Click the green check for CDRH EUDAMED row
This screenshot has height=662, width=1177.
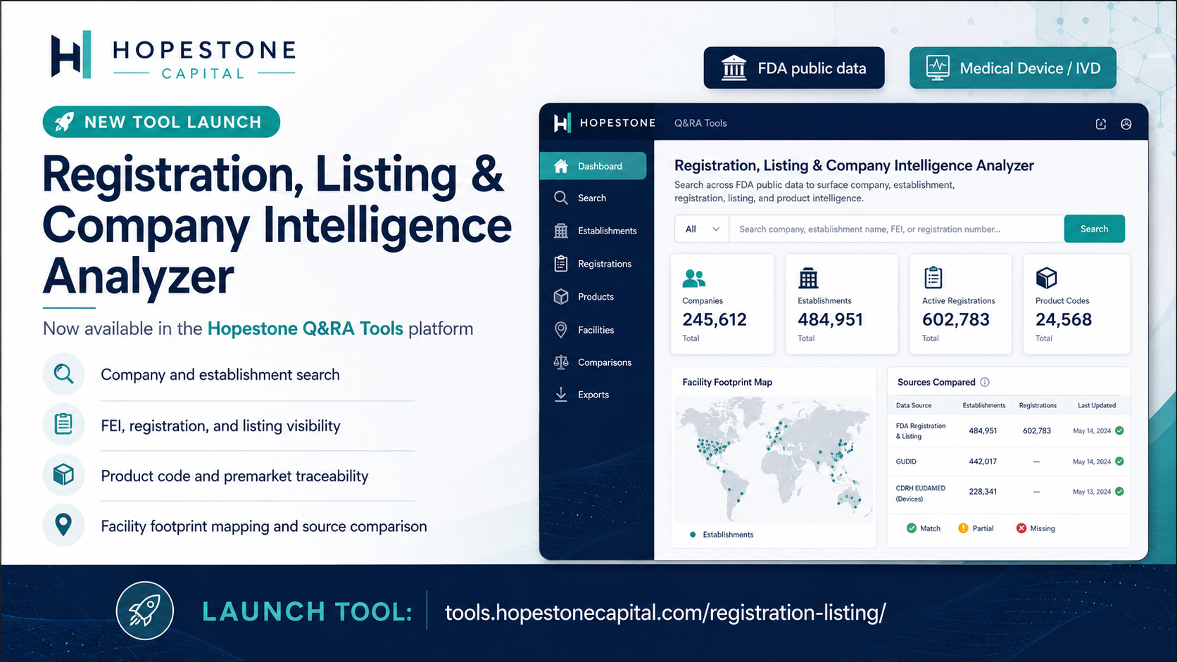click(1119, 492)
